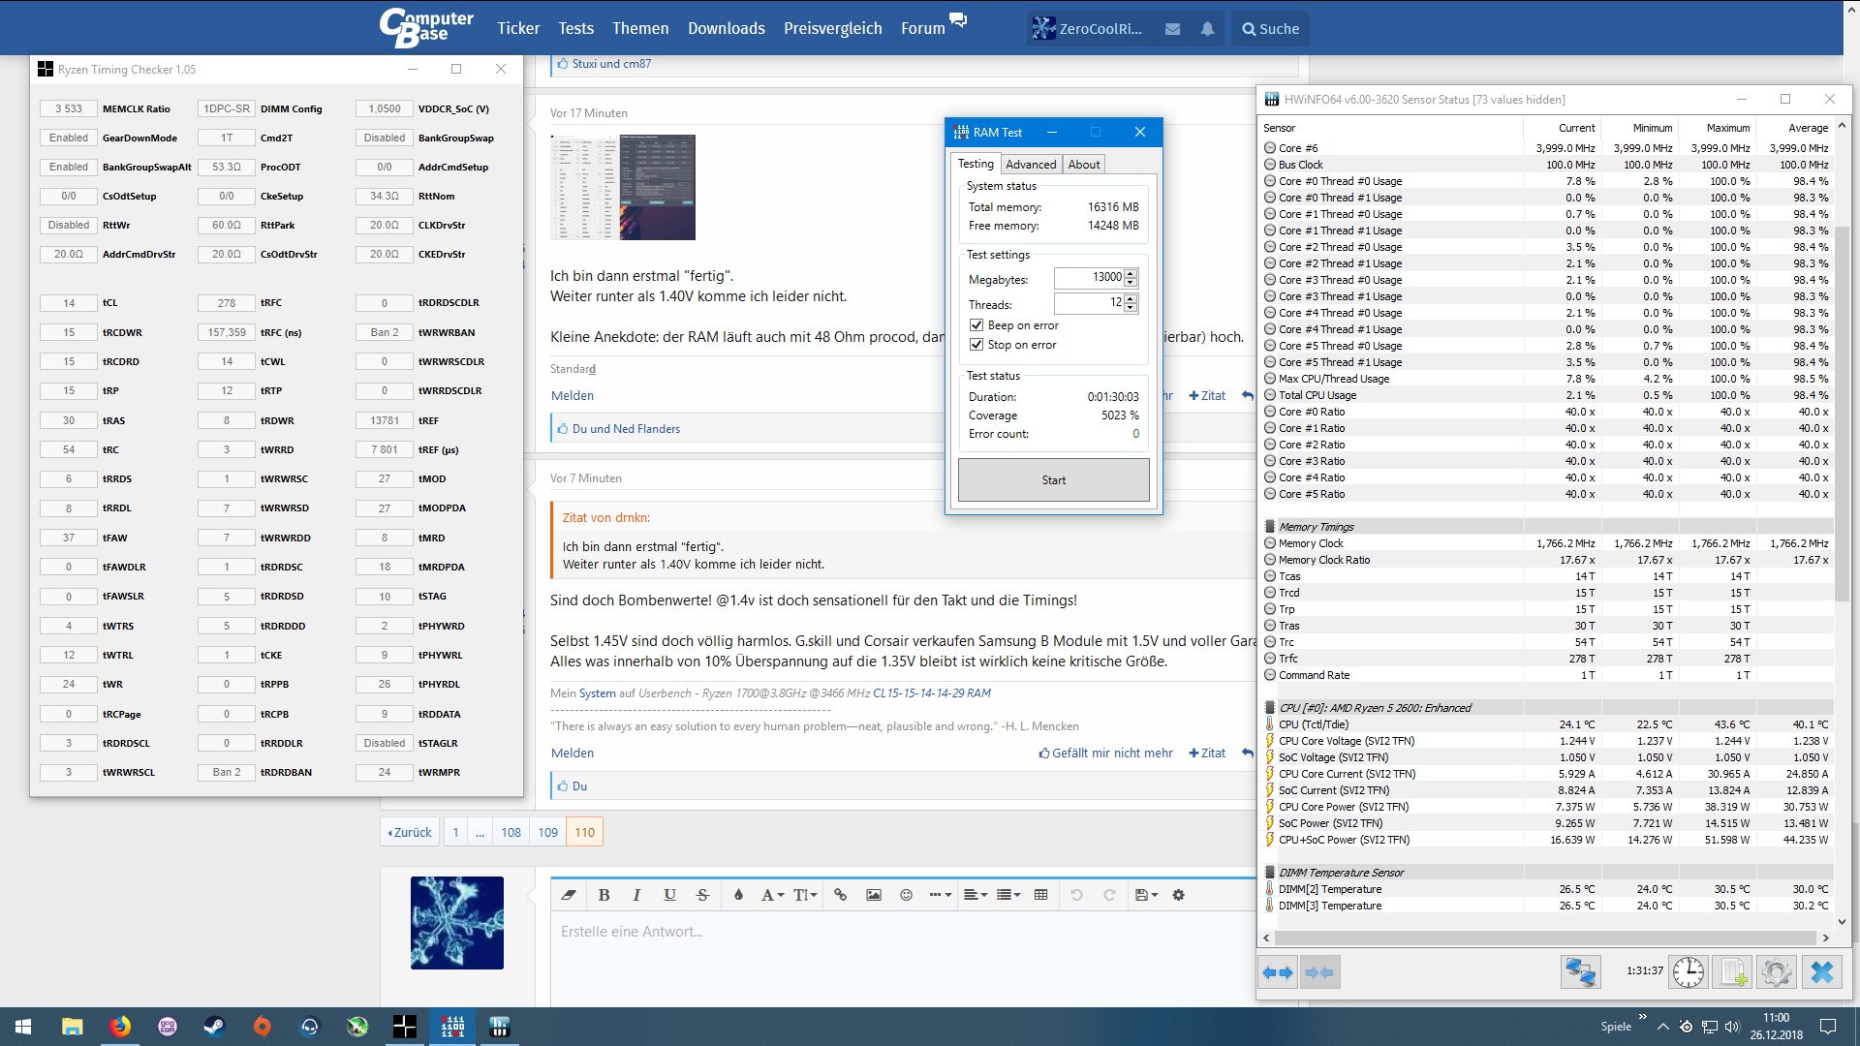Insert a table in reply editor
The image size is (1860, 1046).
[x=1040, y=895]
